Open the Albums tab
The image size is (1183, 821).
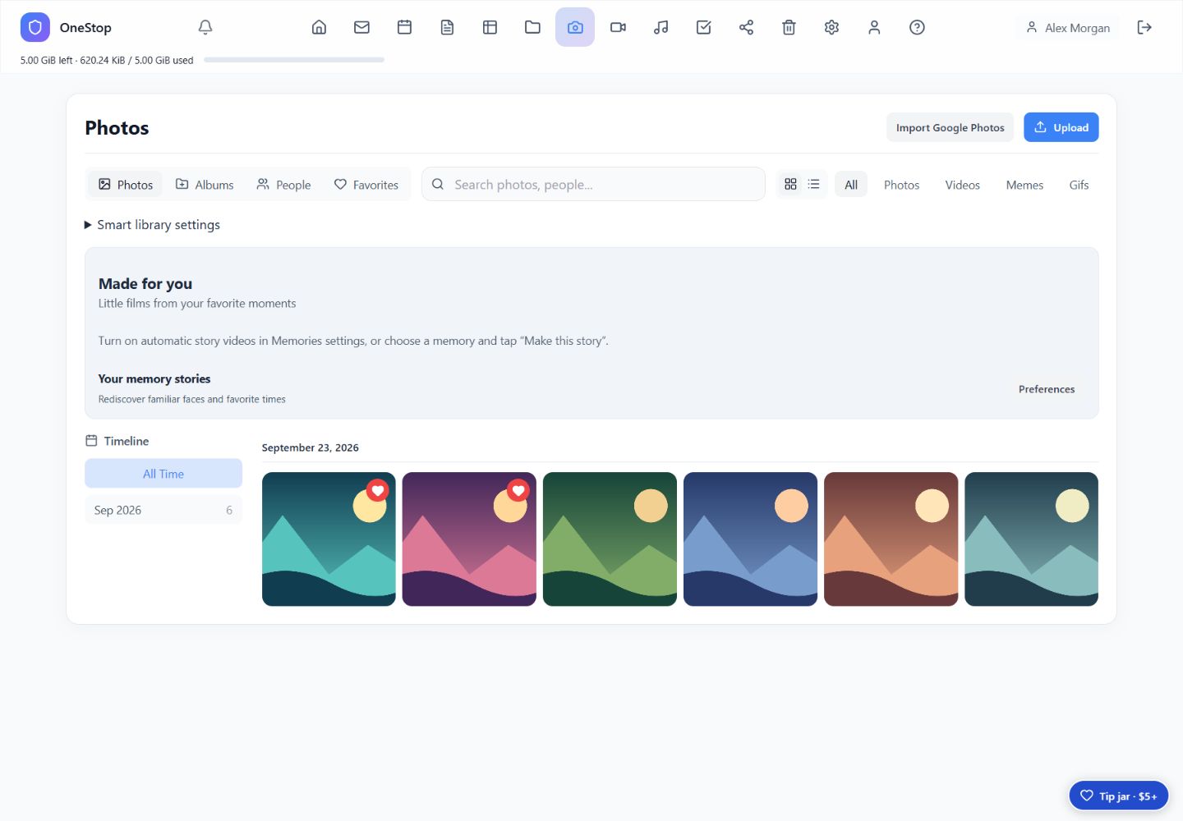205,185
